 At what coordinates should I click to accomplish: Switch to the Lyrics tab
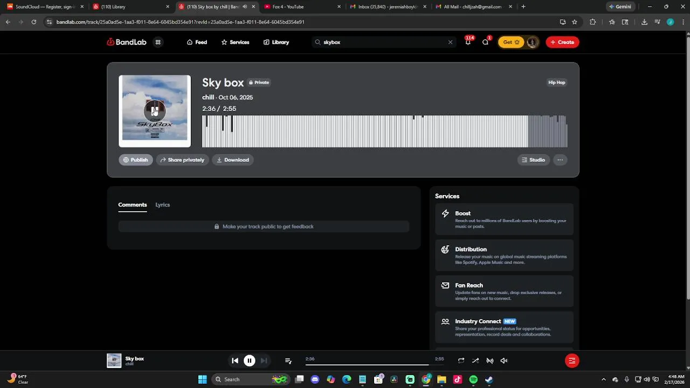tap(162, 205)
